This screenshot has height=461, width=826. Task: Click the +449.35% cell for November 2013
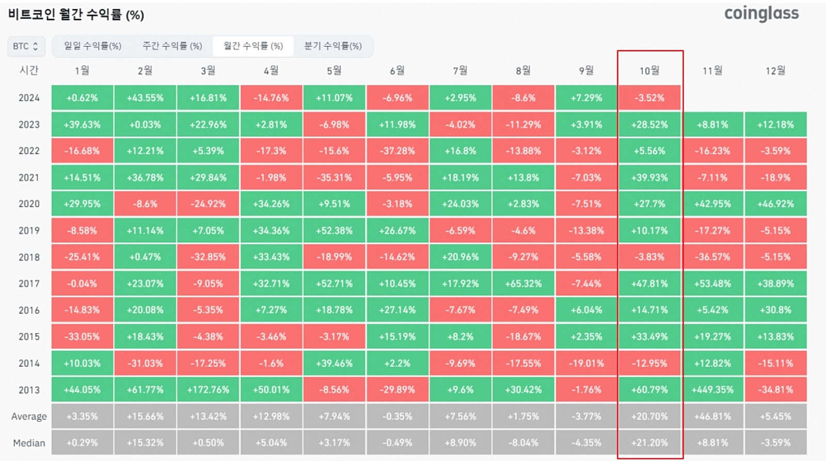tap(712, 390)
